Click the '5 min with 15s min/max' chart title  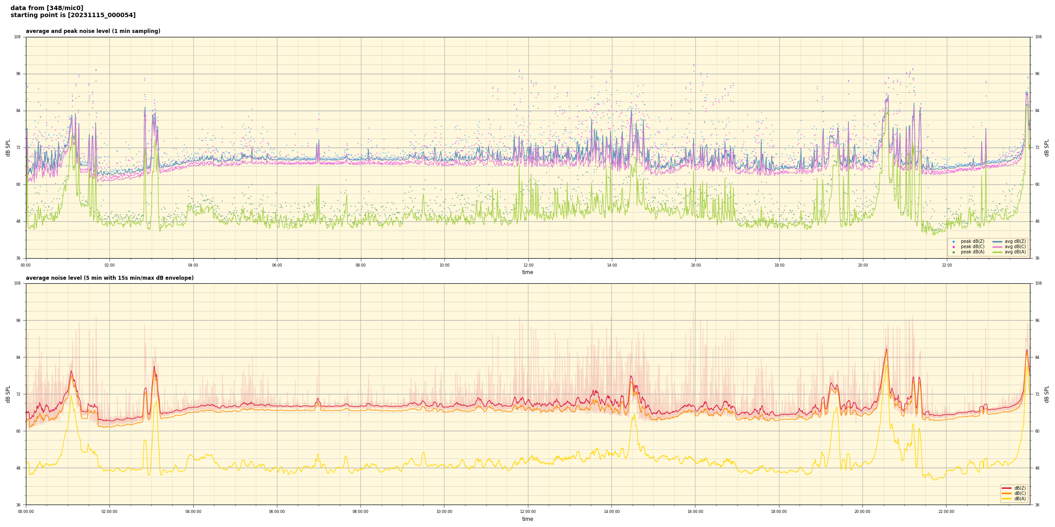[x=109, y=278]
